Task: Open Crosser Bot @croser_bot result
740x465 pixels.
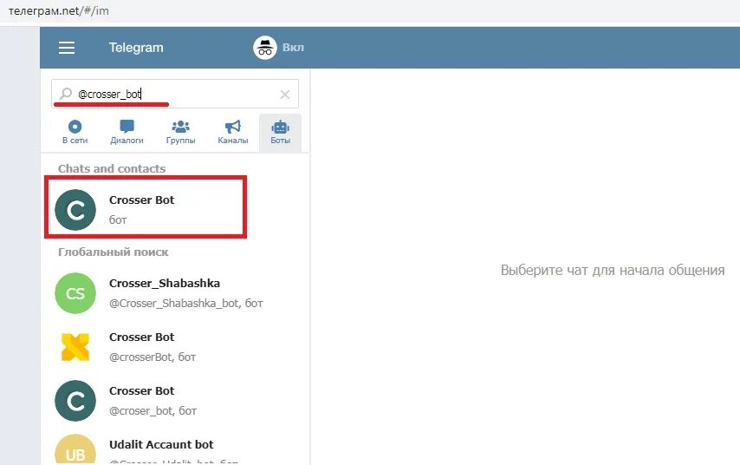Action: 175,401
